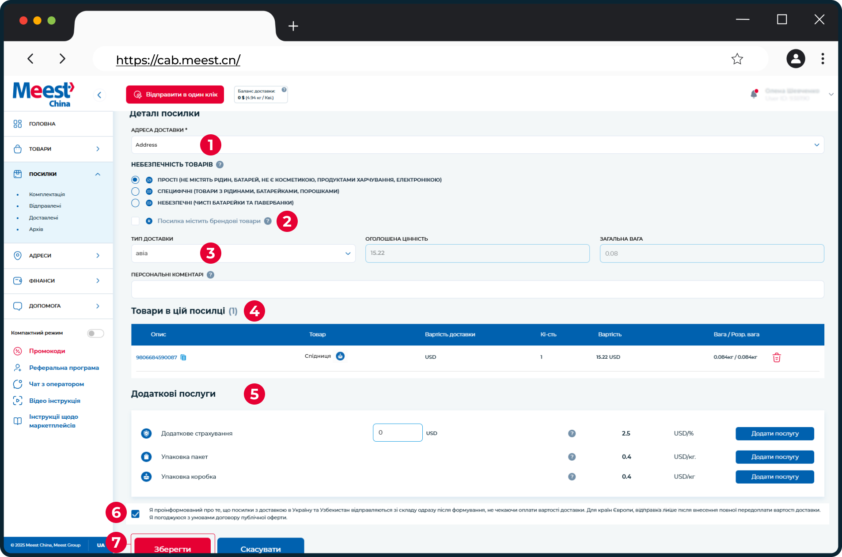Delete the Спідниця item via trash icon
Image resolution: width=842 pixels, height=557 pixels.
[777, 357]
